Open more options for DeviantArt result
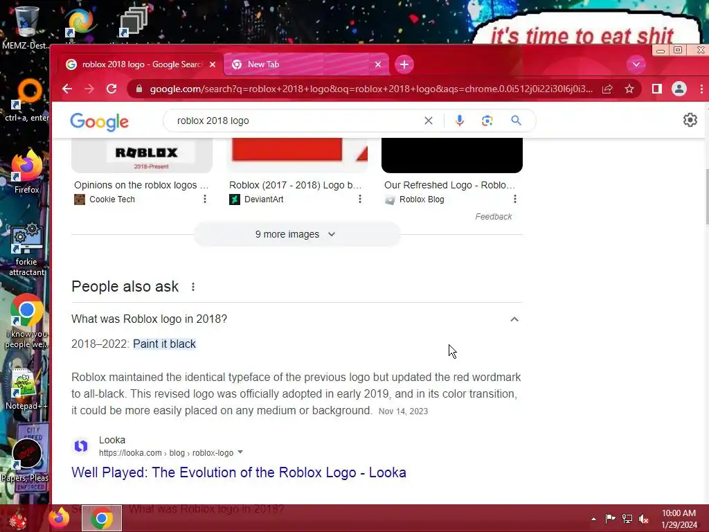 coord(360,199)
